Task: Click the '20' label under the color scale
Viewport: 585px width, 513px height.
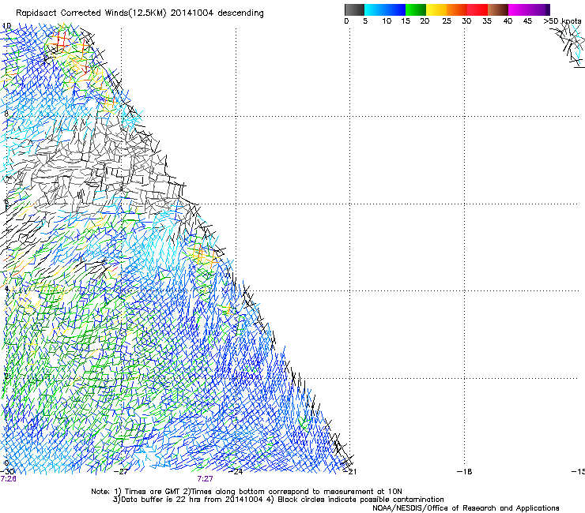Action: tap(425, 21)
